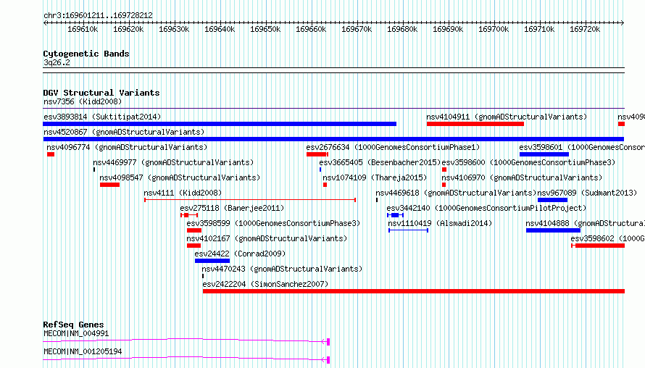This screenshot has width=645, height=368.
Task: Select the red bar under esv3598599
Action: click(194, 230)
